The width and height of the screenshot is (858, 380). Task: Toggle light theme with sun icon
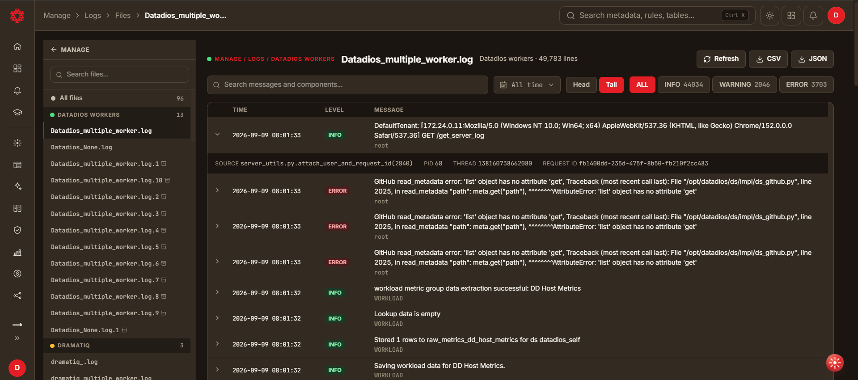click(x=769, y=16)
